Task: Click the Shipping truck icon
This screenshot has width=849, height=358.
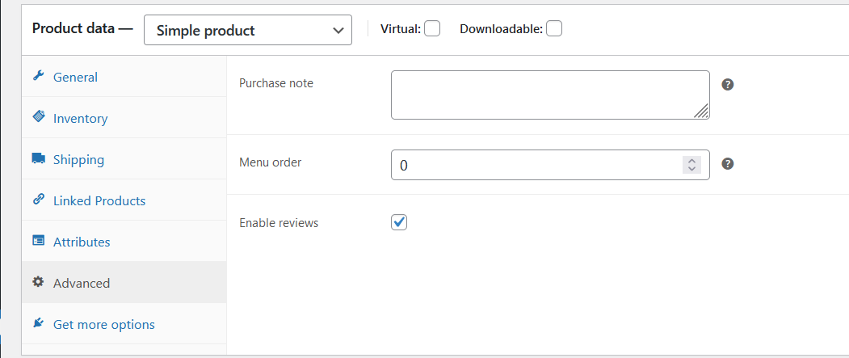Action: click(38, 159)
